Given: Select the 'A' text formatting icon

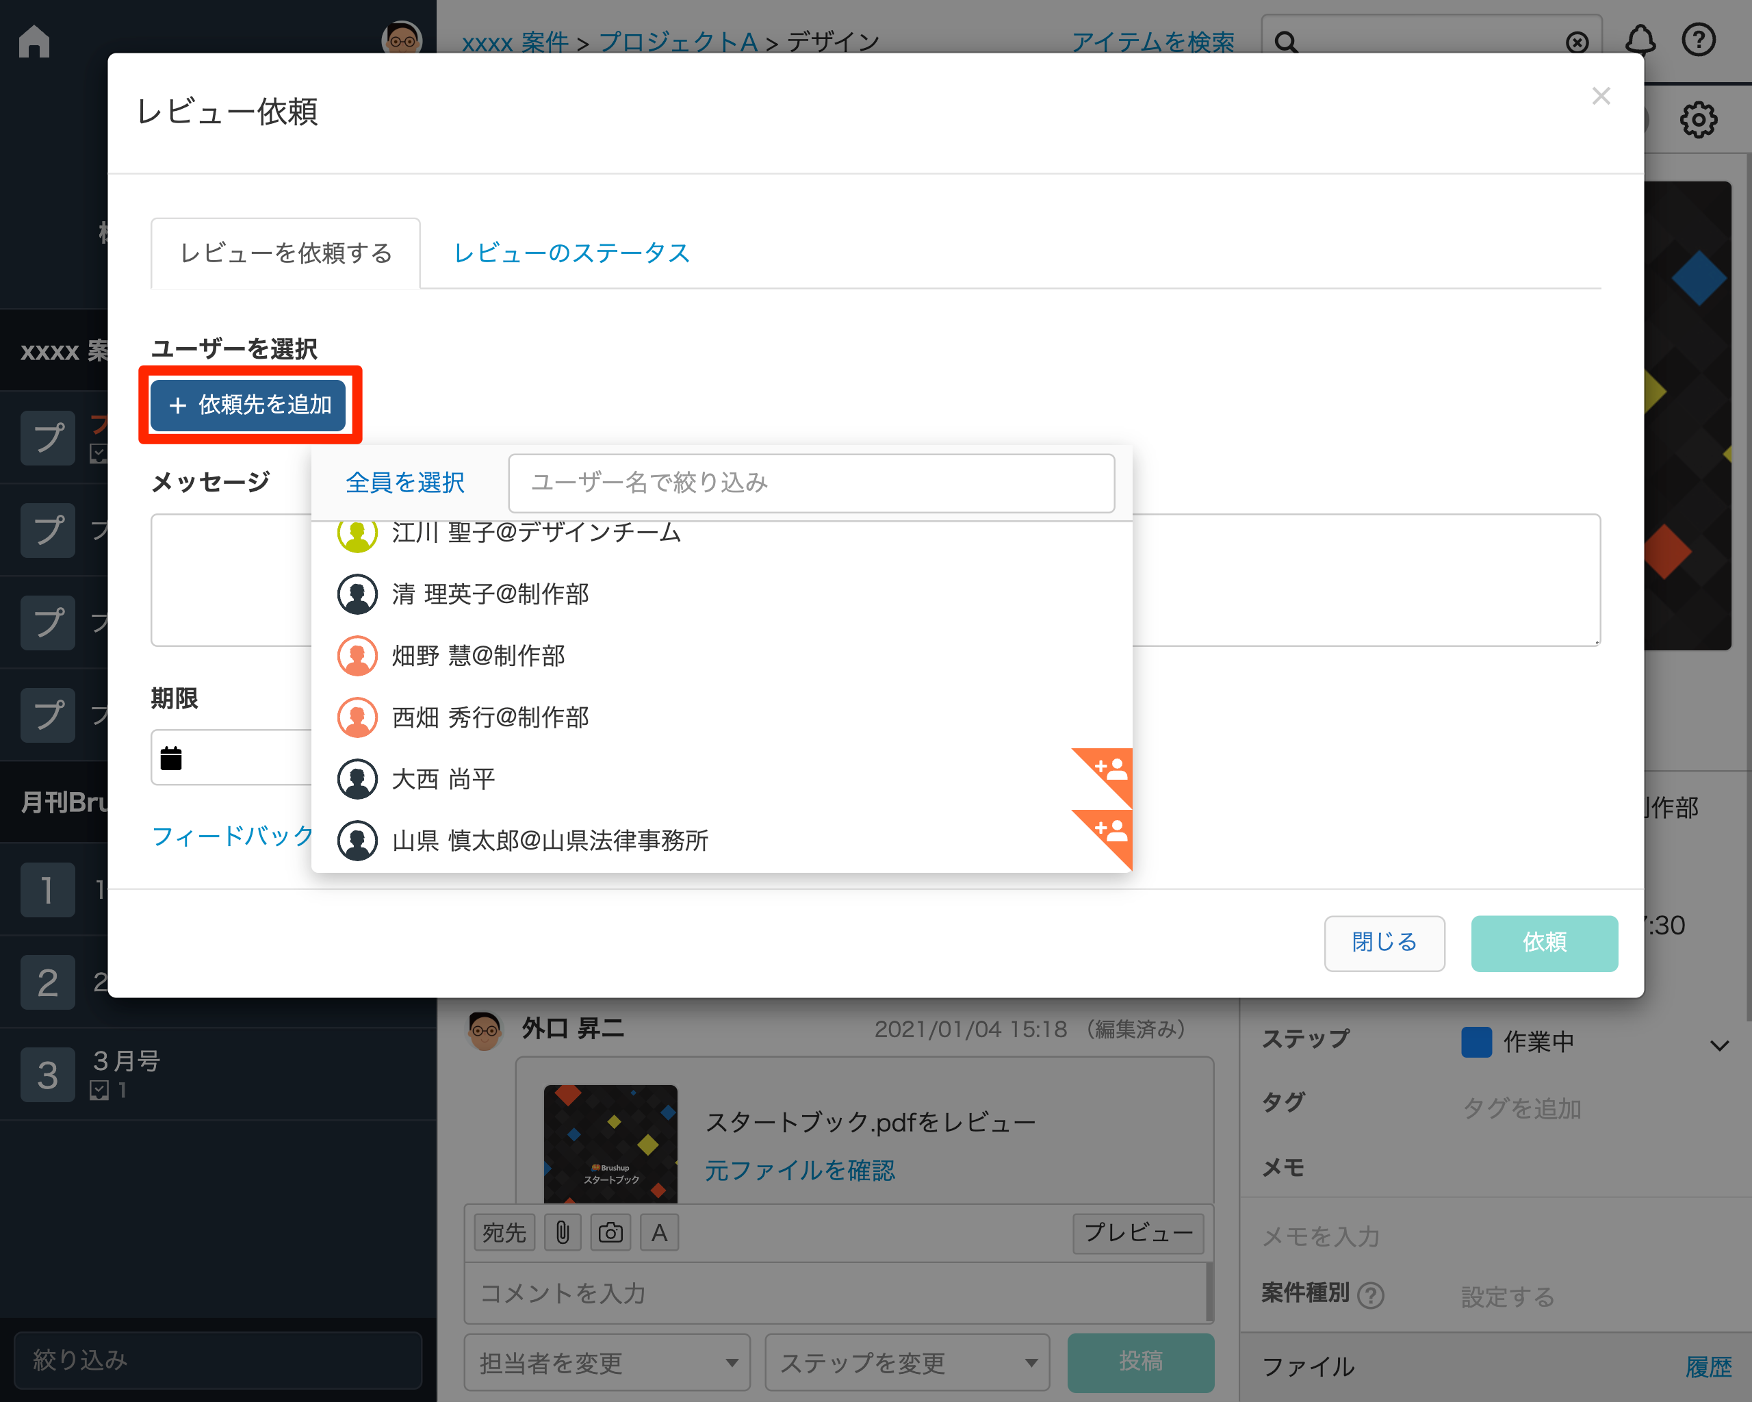Looking at the screenshot, I should pos(659,1232).
